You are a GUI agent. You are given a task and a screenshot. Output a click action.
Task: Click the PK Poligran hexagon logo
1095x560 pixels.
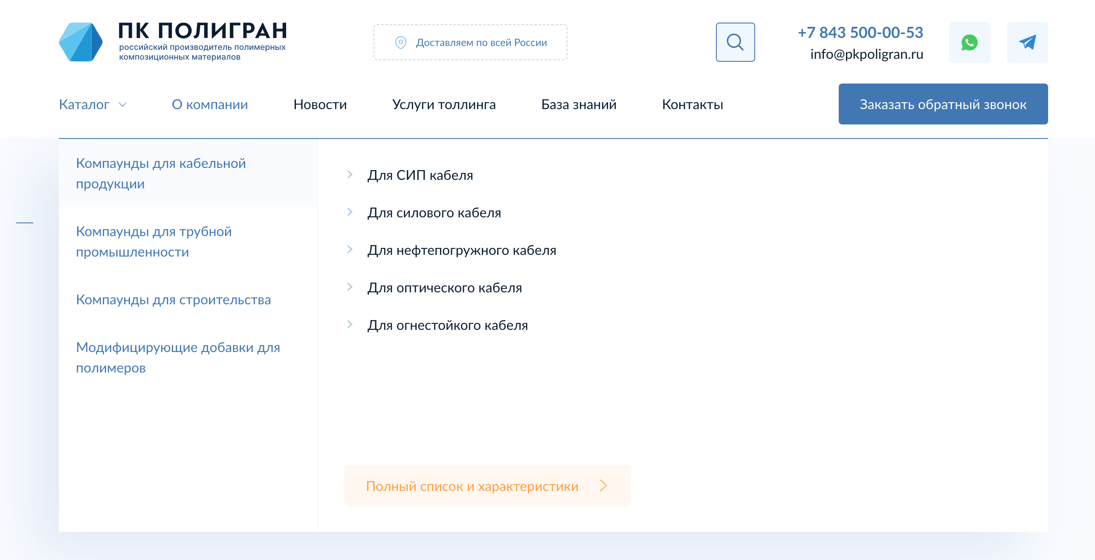click(x=81, y=42)
